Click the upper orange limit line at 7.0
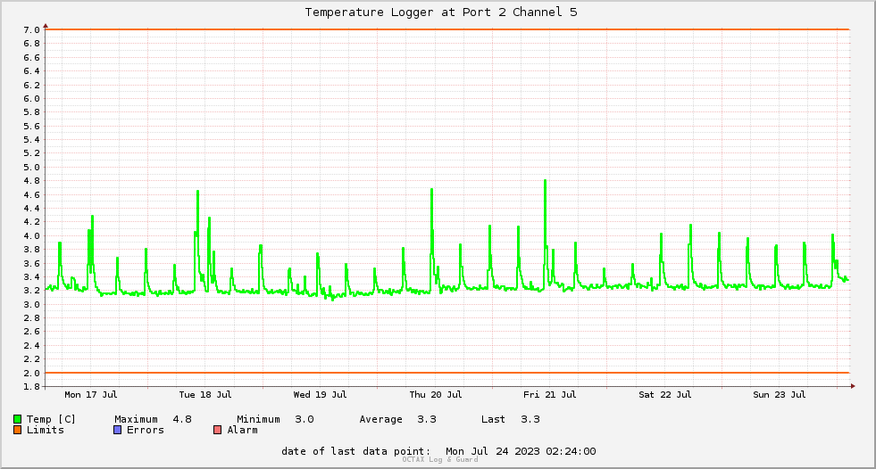 [447, 29]
